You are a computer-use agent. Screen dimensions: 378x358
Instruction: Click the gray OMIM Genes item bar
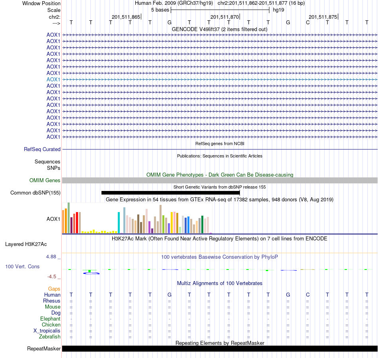(220, 181)
